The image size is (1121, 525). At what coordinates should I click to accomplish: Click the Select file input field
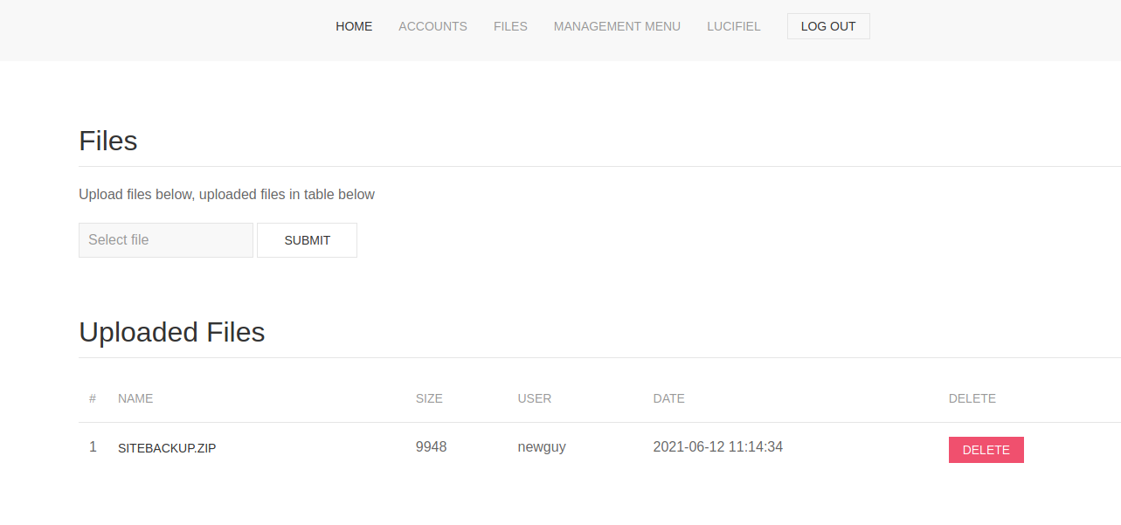(166, 240)
